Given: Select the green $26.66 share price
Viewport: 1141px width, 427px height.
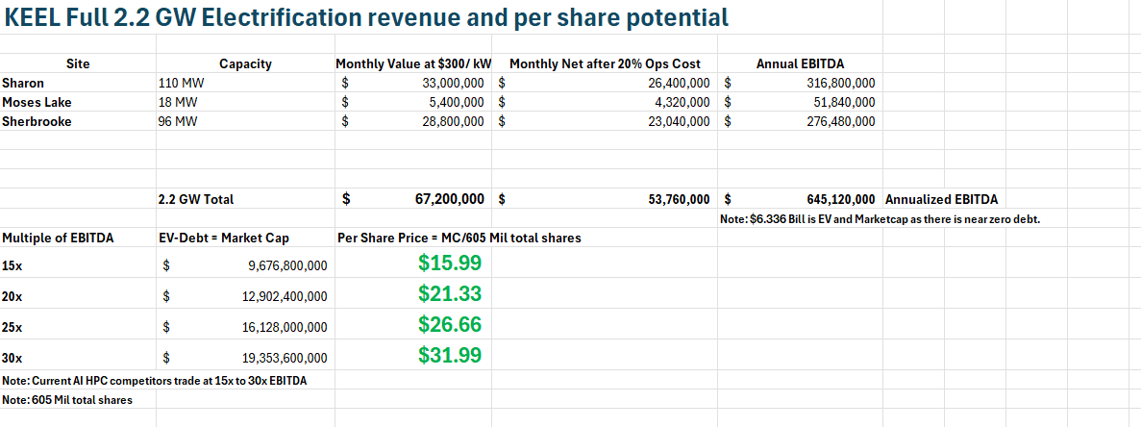Looking at the screenshot, I should click(x=449, y=324).
